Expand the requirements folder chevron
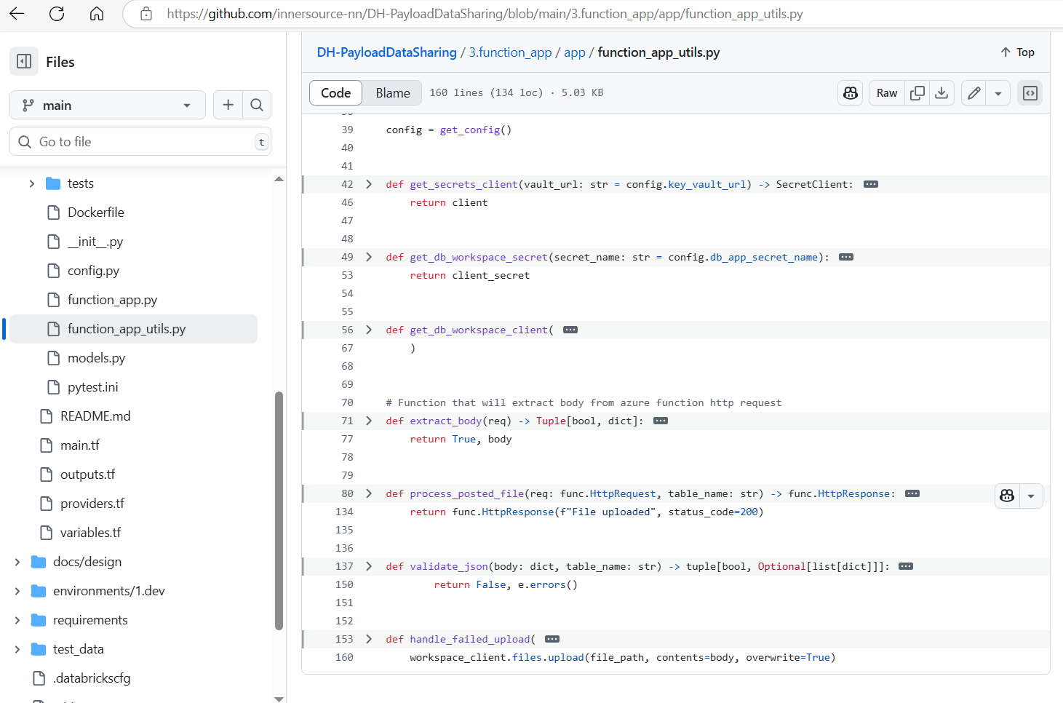 (x=17, y=620)
